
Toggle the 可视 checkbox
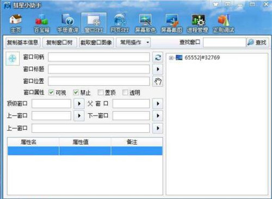(51, 93)
